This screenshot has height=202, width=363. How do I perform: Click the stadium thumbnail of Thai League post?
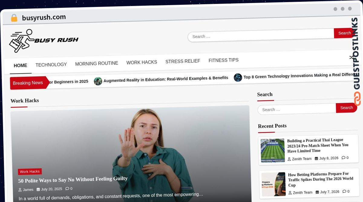click(273, 150)
